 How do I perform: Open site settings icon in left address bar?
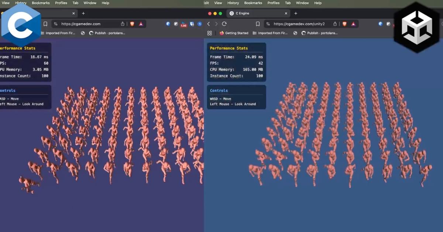(x=56, y=24)
